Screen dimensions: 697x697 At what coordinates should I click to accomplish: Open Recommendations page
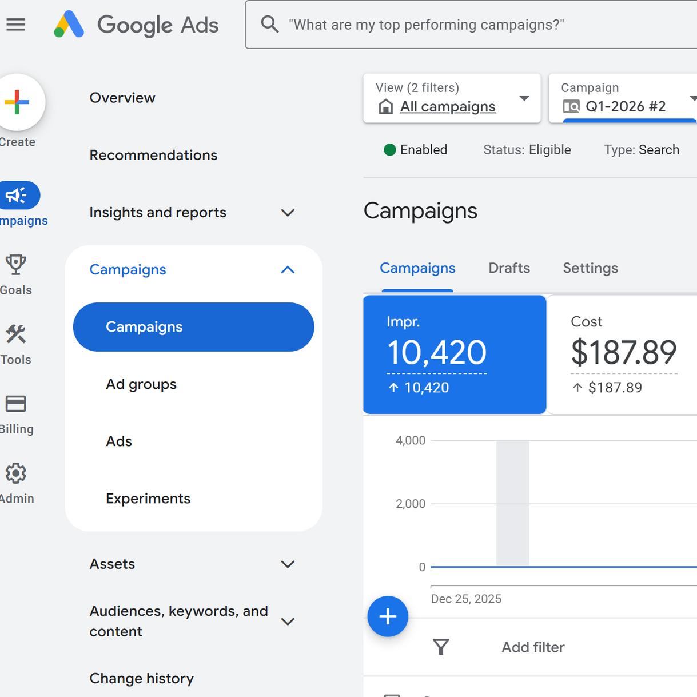(x=153, y=155)
